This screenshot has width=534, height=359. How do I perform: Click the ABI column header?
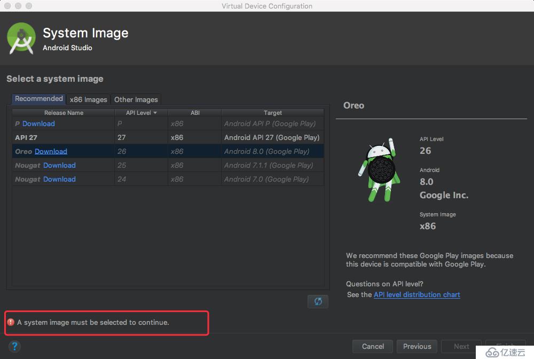[x=195, y=113]
